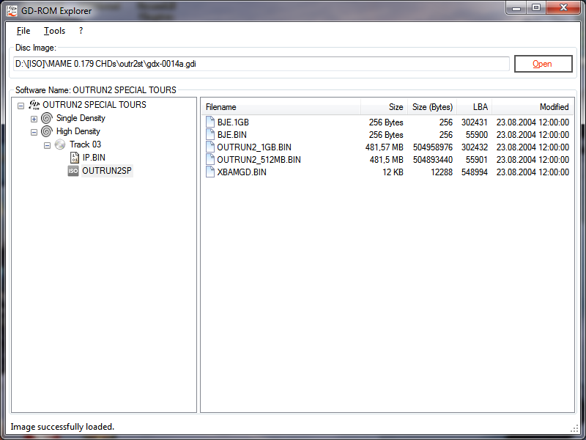Image resolution: width=586 pixels, height=440 pixels.
Task: Click the 504893440 byte size value
Action: click(x=433, y=160)
